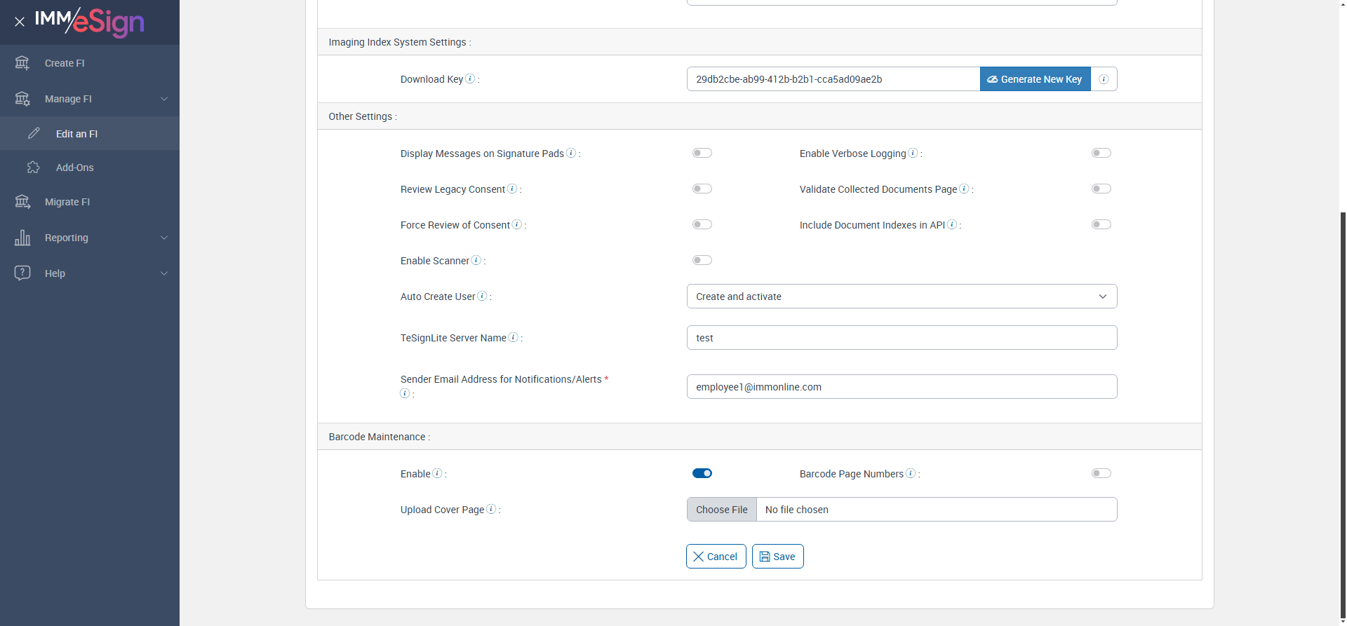Disable the Barcode Maintenance Enable toggle
This screenshot has width=1347, height=626.
coord(702,473)
